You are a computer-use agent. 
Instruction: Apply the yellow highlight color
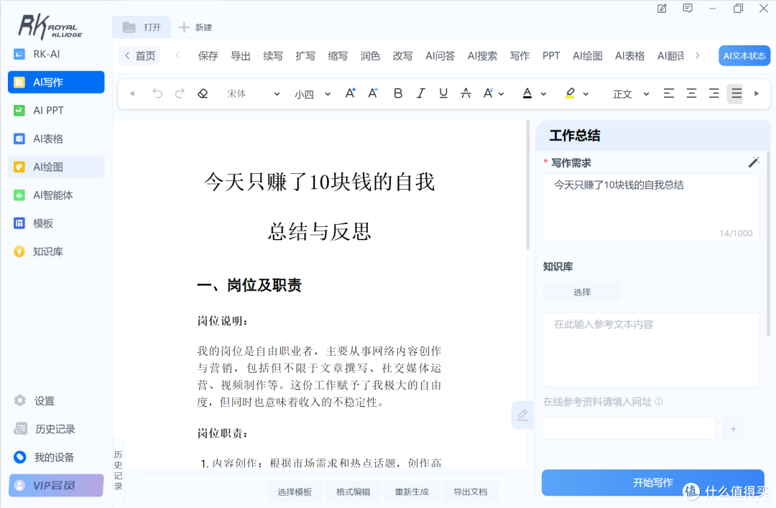click(x=570, y=93)
